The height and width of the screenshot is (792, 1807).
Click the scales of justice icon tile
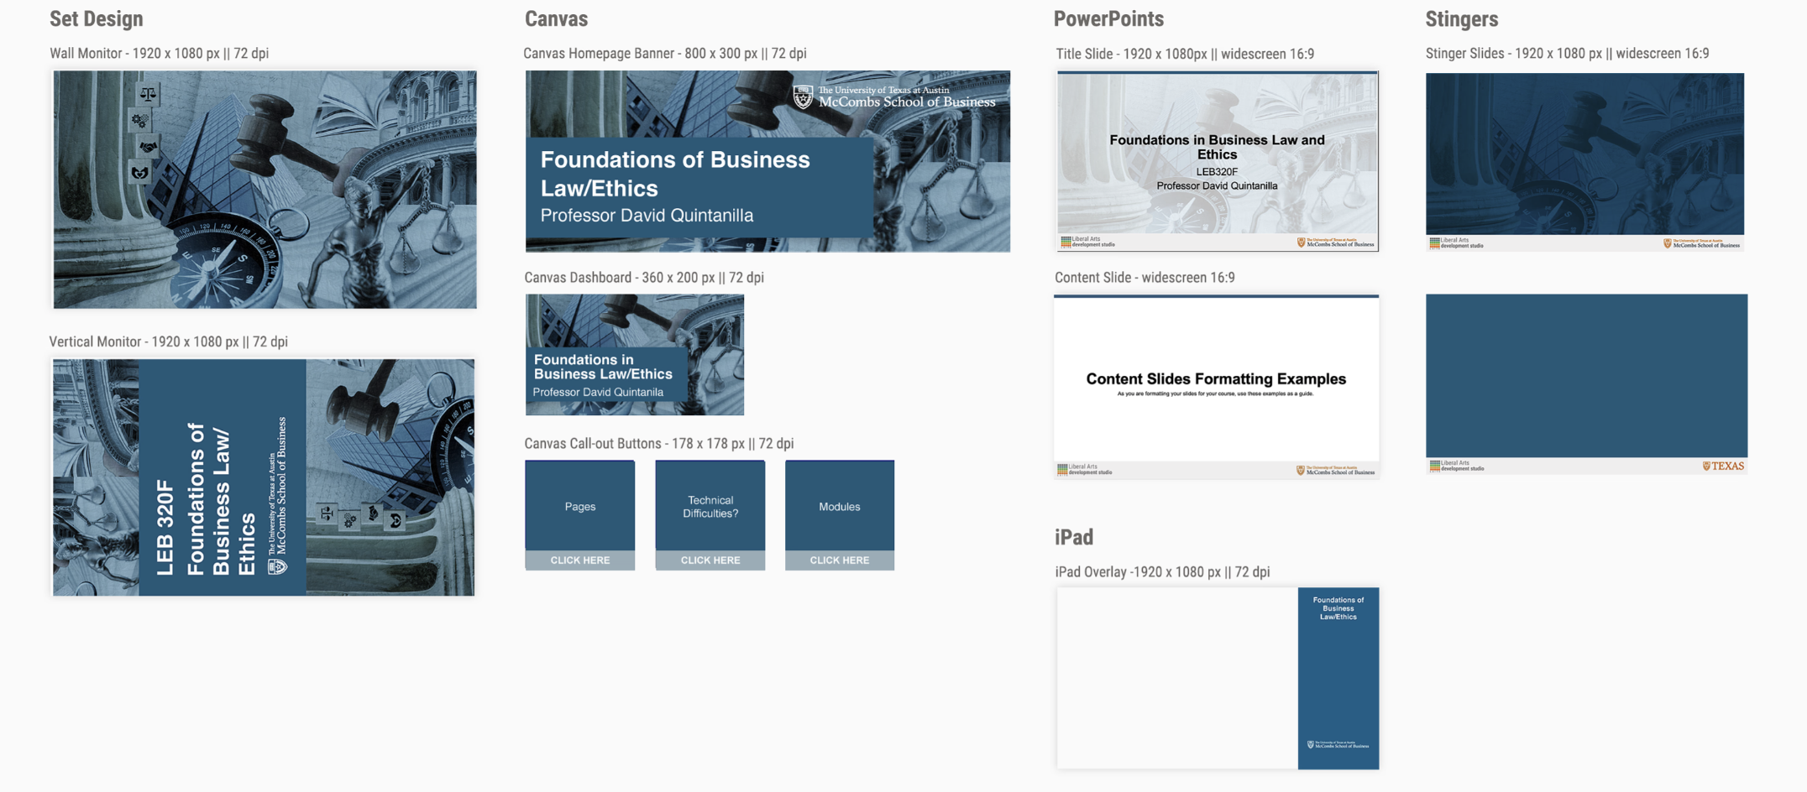tap(148, 94)
